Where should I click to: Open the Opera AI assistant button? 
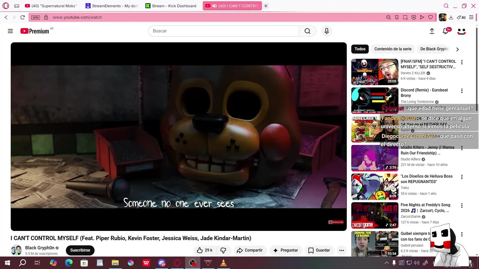(461, 17)
